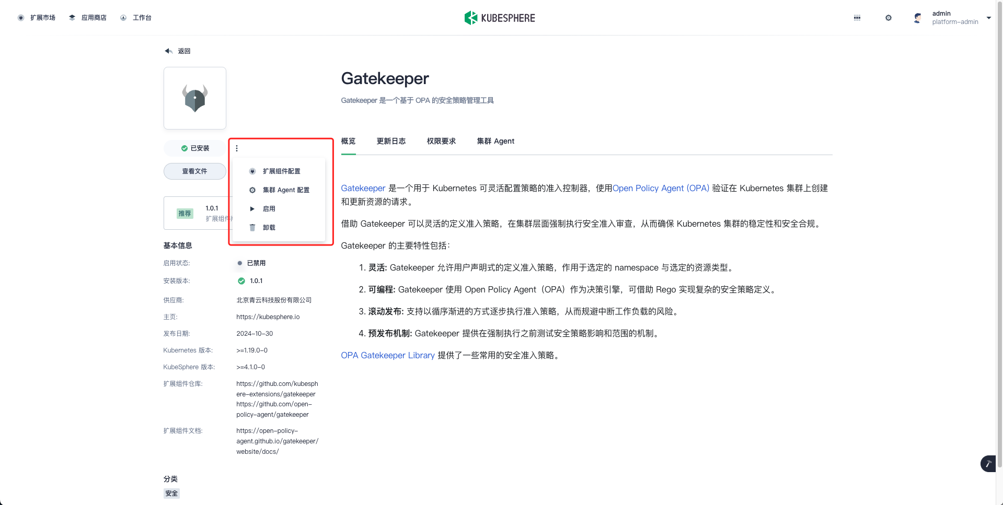This screenshot has width=1003, height=505.
Task: Click the green check icon beside 1.0.1
Action: tap(241, 281)
